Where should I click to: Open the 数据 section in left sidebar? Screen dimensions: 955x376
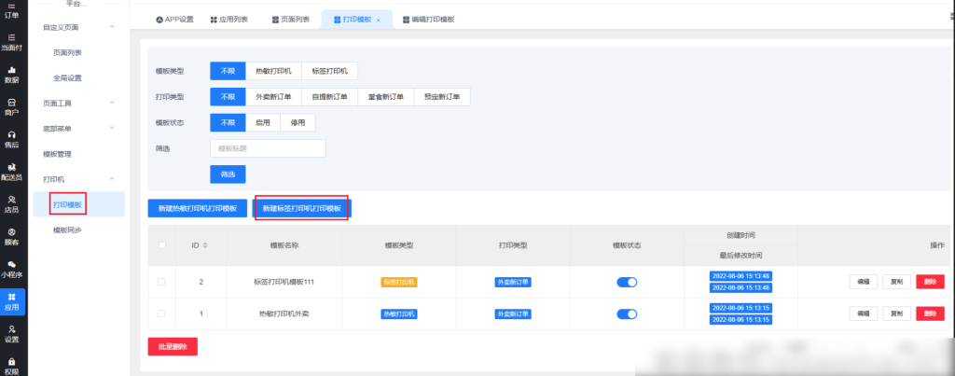pyautogui.click(x=11, y=75)
